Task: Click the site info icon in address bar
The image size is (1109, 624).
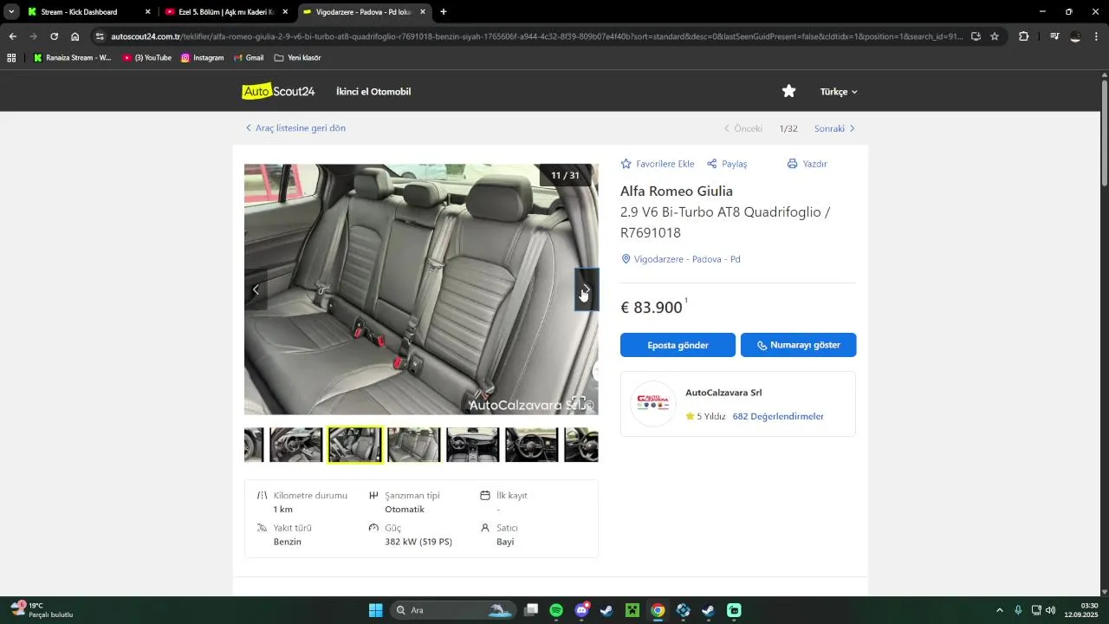Action: (100, 36)
